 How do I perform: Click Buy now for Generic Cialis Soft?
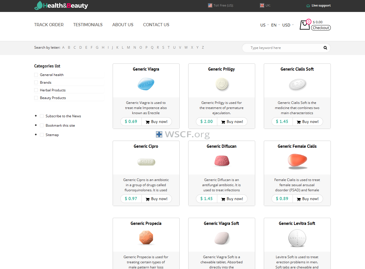tap(308, 122)
